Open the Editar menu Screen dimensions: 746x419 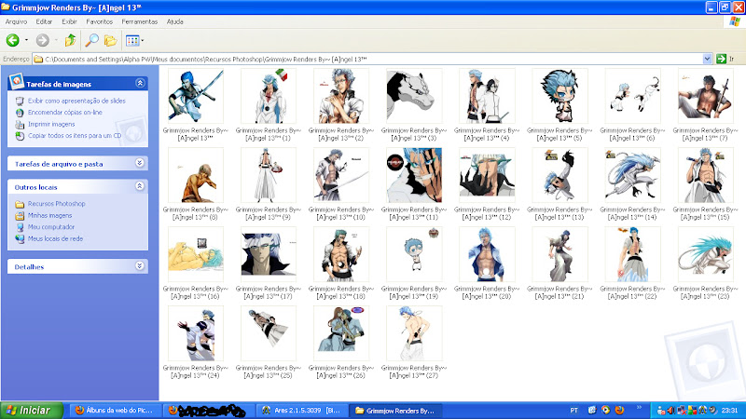44,21
